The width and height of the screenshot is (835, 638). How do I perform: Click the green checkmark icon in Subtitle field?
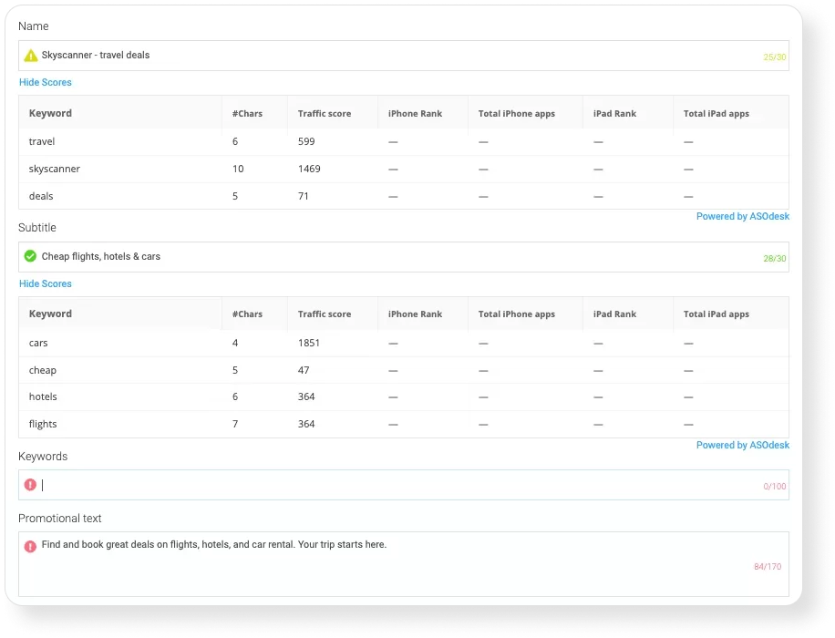30,256
